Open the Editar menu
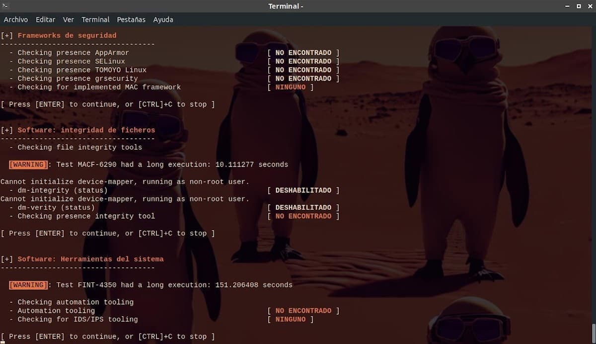Viewport: 596px width, 344px height. click(x=46, y=19)
